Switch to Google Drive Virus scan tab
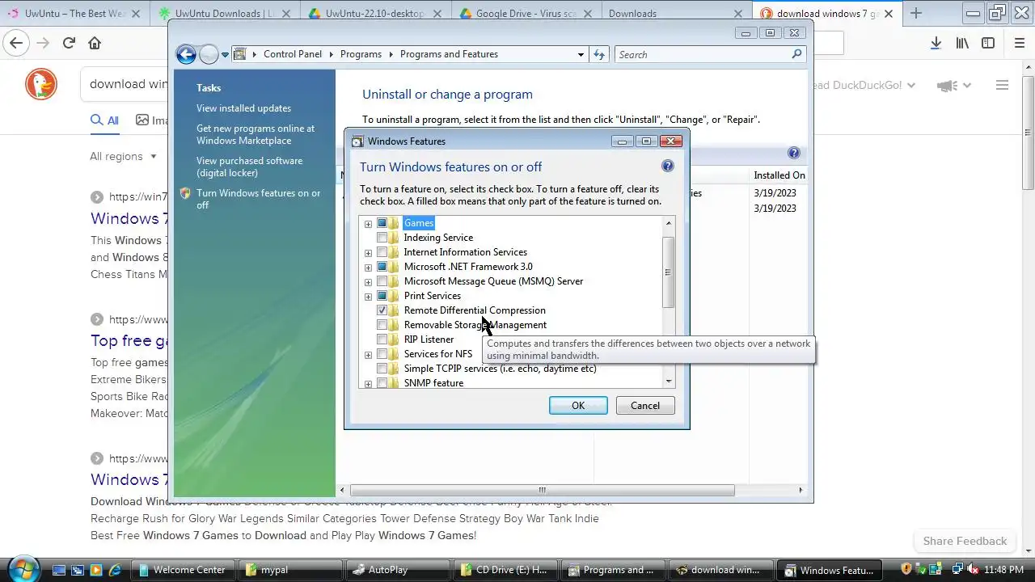This screenshot has height=582, width=1035. coord(526,13)
